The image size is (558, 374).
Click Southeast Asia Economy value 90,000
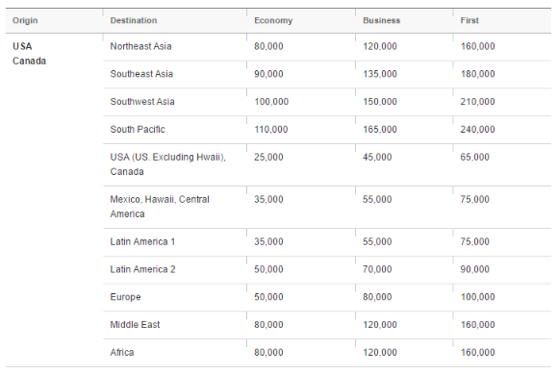click(268, 74)
